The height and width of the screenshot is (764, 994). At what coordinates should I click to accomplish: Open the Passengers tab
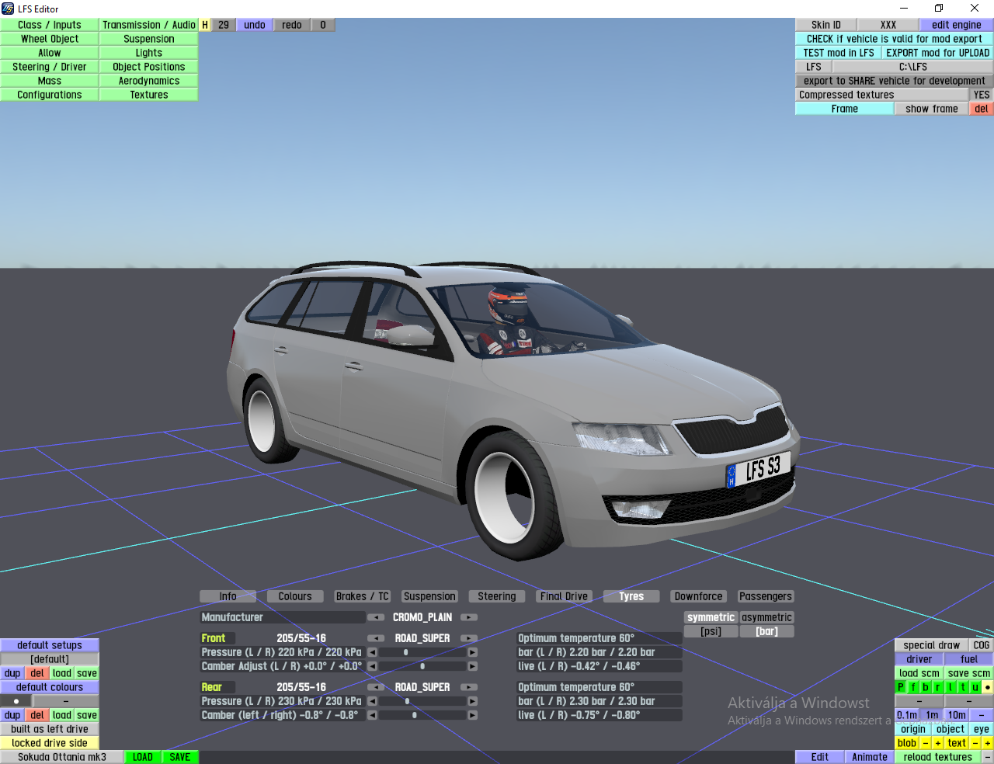point(766,596)
